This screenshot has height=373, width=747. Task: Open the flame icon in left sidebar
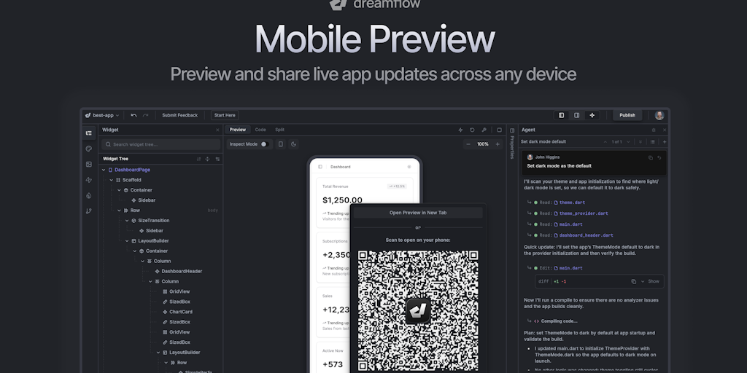tap(88, 195)
